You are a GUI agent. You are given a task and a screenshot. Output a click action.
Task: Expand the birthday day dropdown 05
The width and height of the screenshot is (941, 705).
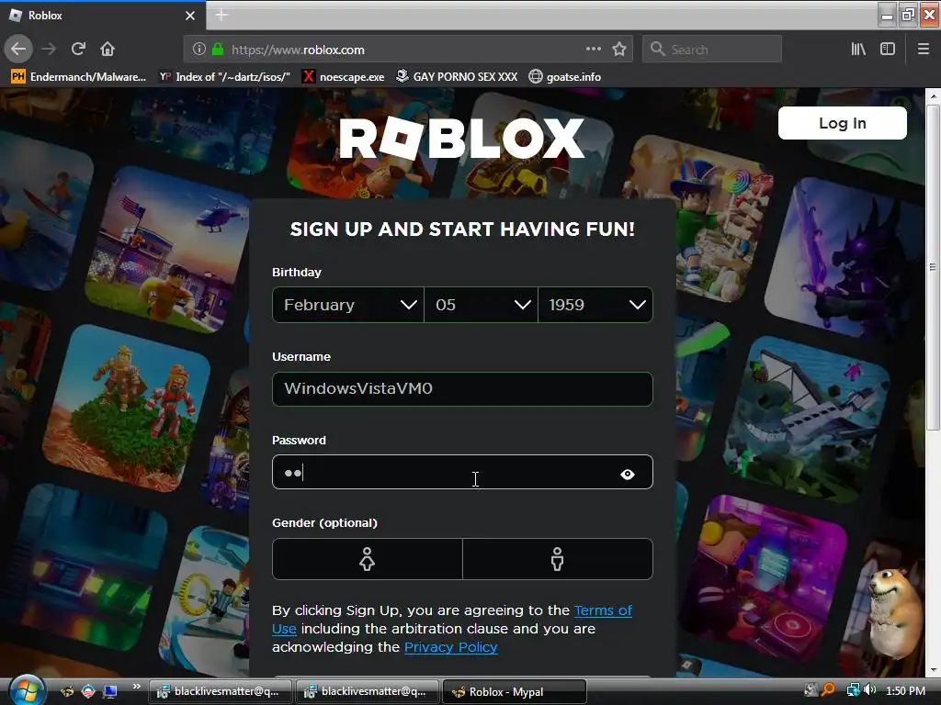481,305
